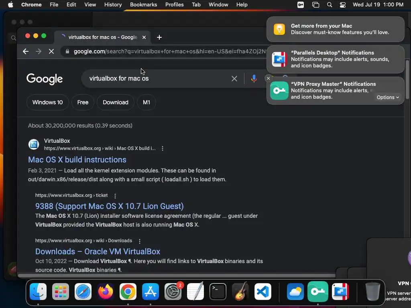Open more options for virtualbox.org ticket result
This screenshot has height=308, width=411.
(x=115, y=196)
